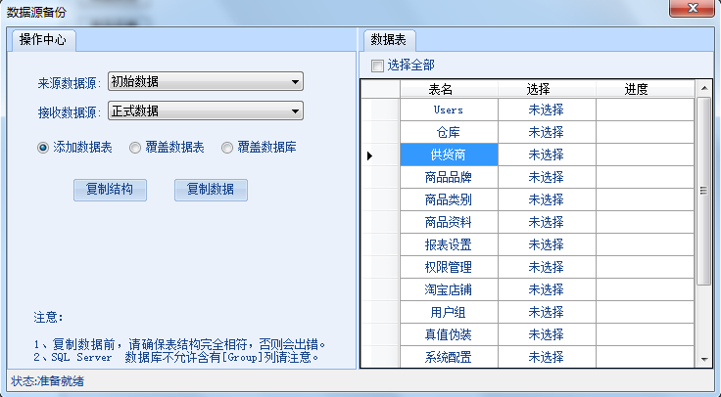The image size is (721, 397).
Task: Click the row header beside Users
Action: coord(380,110)
